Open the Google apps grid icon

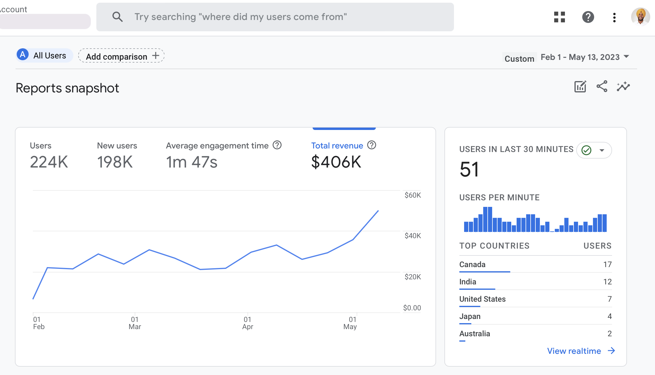pyautogui.click(x=560, y=17)
